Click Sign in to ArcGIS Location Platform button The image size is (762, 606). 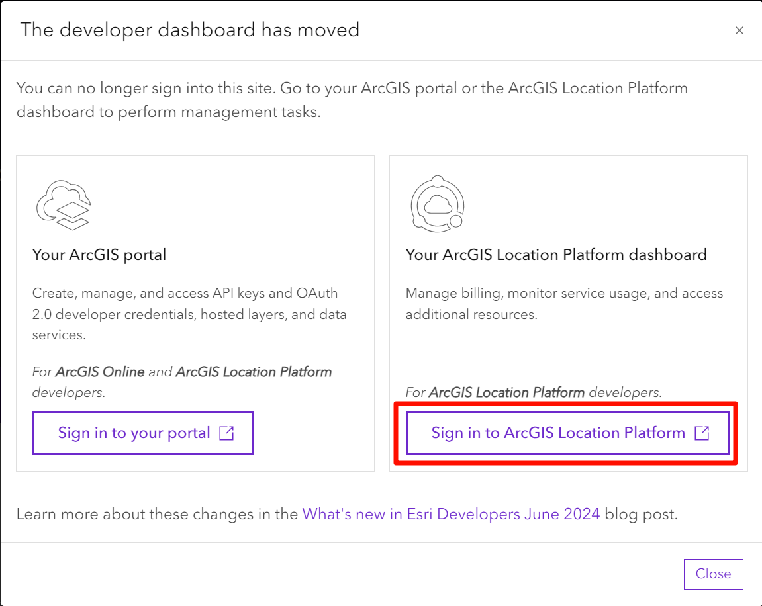567,433
